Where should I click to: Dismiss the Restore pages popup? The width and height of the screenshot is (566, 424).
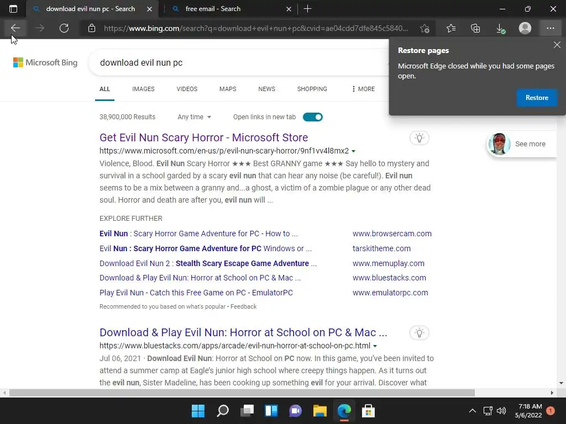(557, 45)
